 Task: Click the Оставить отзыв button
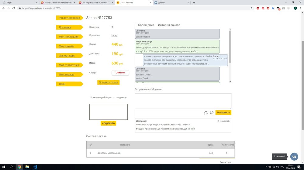pyautogui.click(x=109, y=82)
